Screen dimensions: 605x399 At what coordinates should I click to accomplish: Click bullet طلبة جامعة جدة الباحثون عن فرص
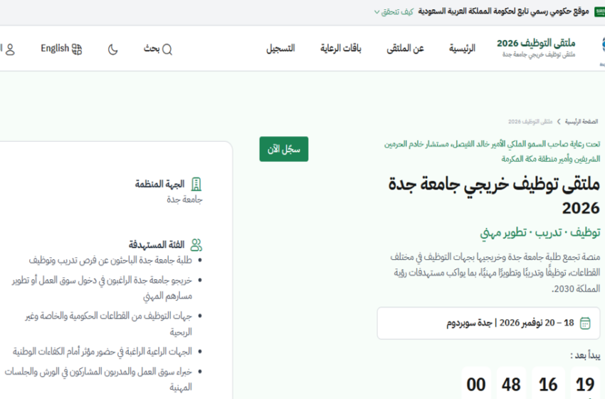point(110,260)
